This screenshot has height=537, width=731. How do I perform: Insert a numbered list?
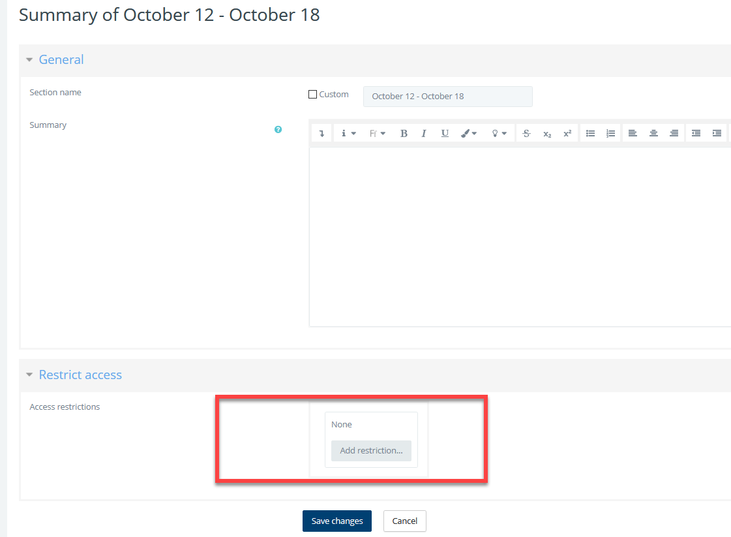coord(610,133)
